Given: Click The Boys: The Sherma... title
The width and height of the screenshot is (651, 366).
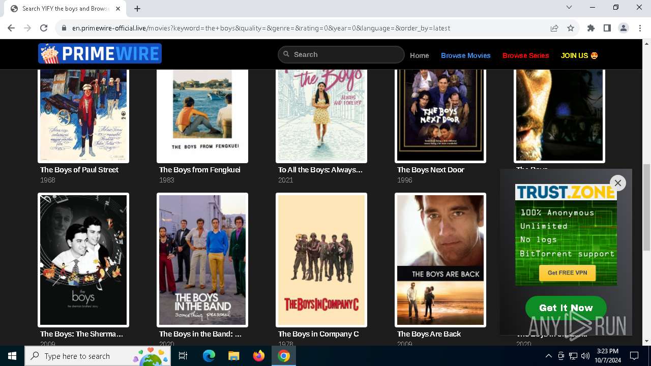Looking at the screenshot, I should click(x=82, y=334).
